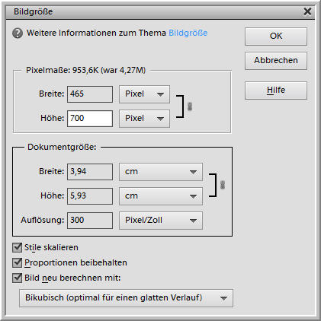This screenshot has height=321, width=321.
Task: Click the pixel Höhe field showing 700
Action: click(x=90, y=119)
